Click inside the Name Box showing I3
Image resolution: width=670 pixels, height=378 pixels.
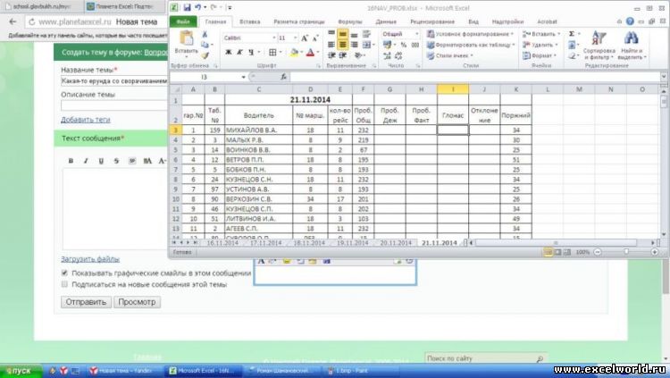205,77
